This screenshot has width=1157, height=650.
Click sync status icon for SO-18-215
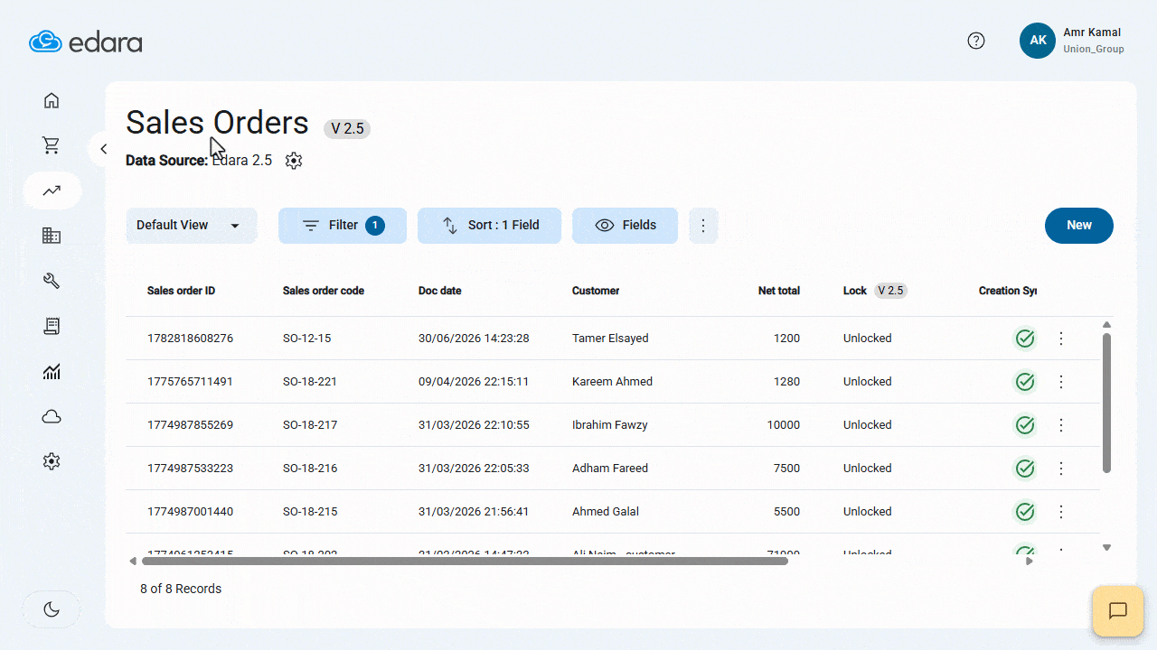point(1024,512)
